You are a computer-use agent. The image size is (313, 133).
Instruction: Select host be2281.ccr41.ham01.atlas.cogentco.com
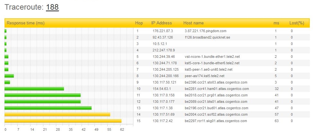pyautogui.click(x=217, y=89)
